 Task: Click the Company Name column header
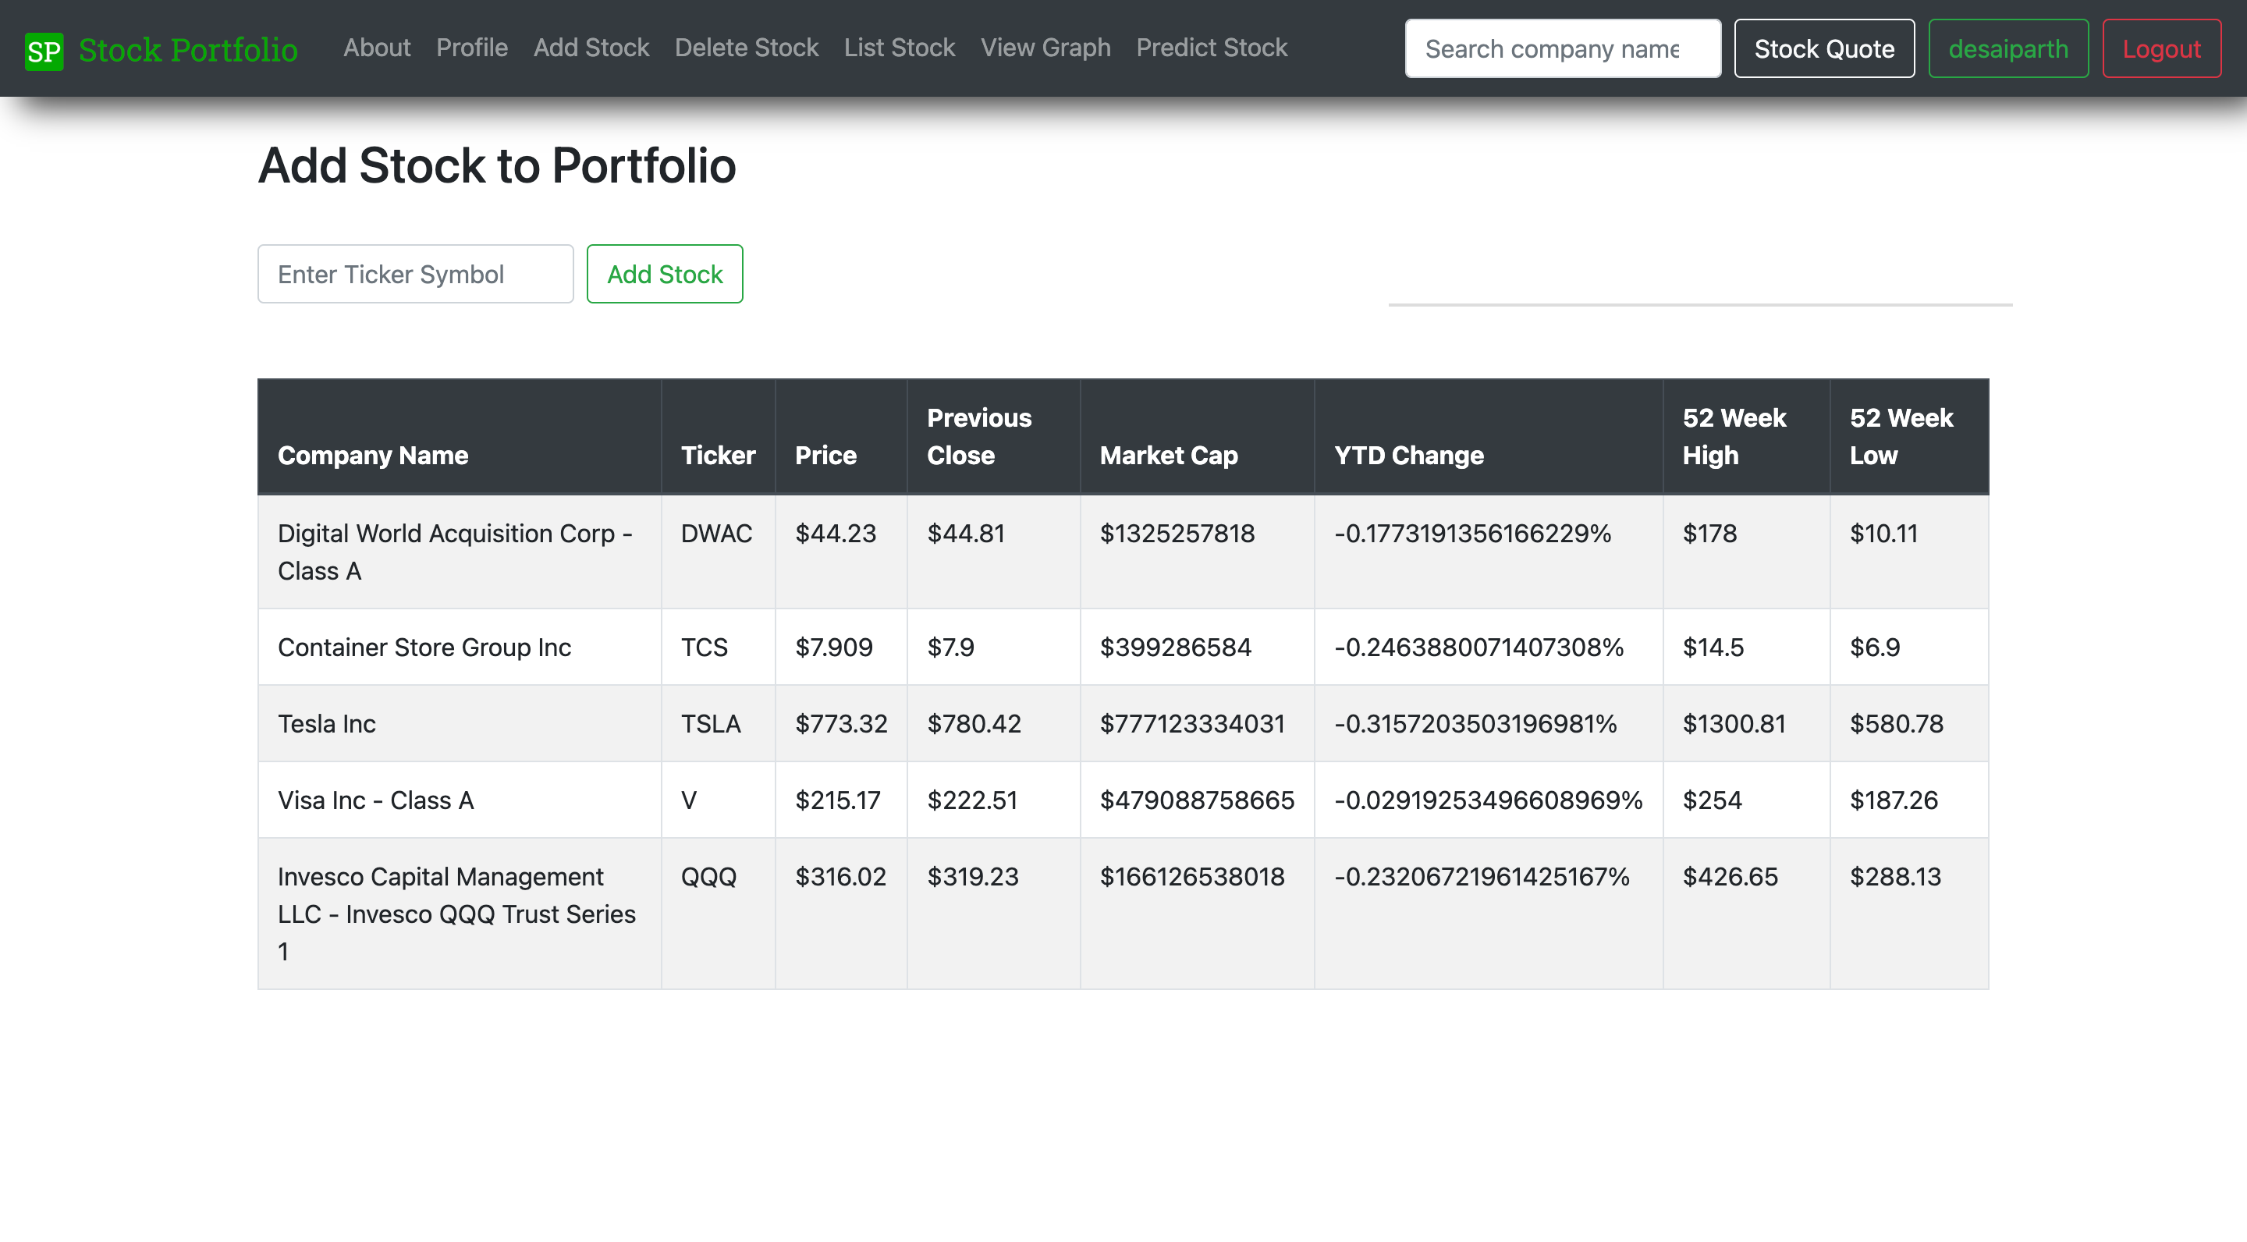coord(372,456)
